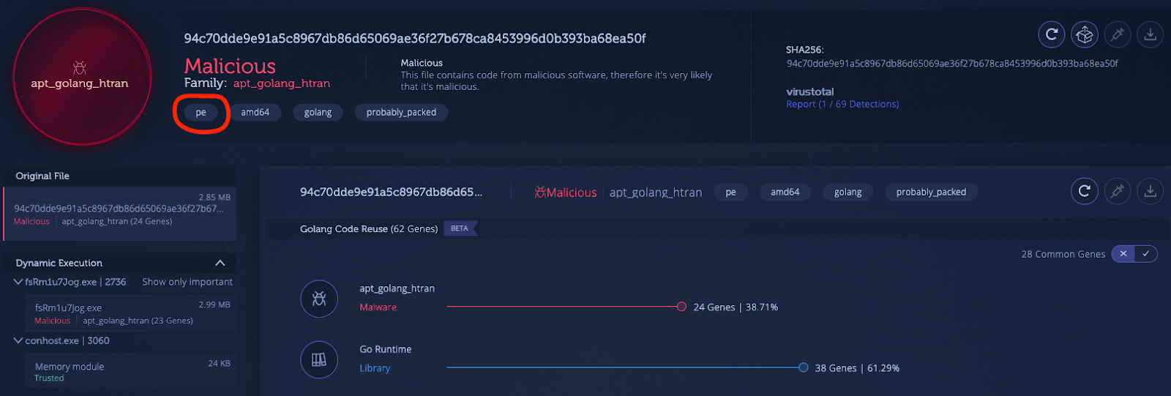Click the Malicious label under the original file hash
Screen dimensions: 1171x396
(x=31, y=221)
